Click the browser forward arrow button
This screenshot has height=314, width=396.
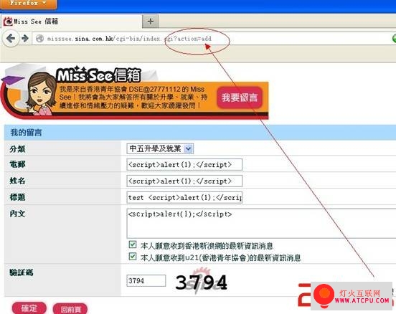[x=25, y=39]
